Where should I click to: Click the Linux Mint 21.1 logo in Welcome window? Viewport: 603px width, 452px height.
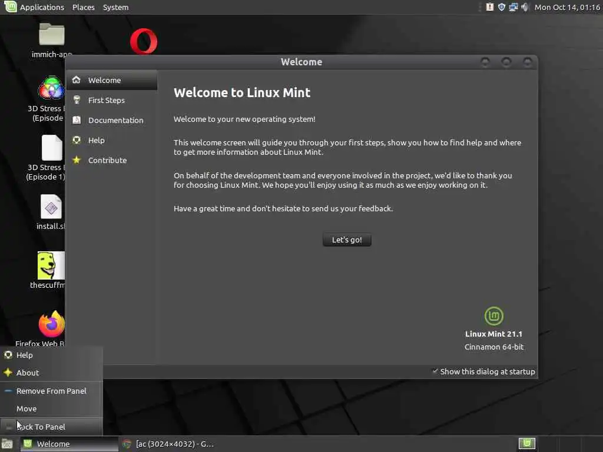coord(494,316)
